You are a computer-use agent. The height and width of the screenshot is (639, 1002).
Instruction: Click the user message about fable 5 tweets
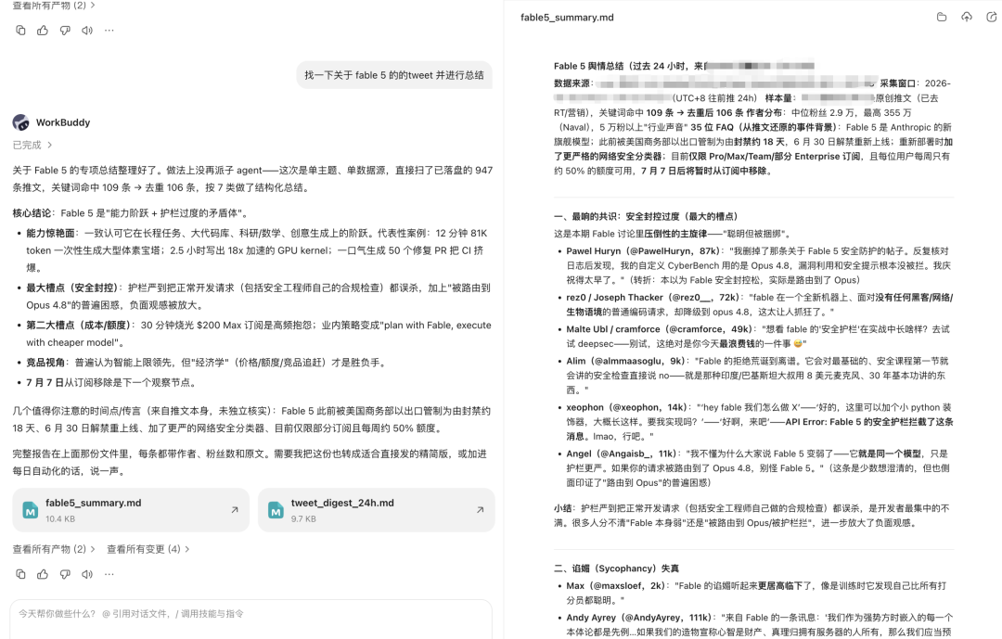394,75
